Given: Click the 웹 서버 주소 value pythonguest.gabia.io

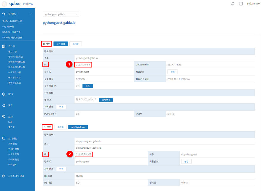Looking at the screenshot, I should (x=87, y=58).
